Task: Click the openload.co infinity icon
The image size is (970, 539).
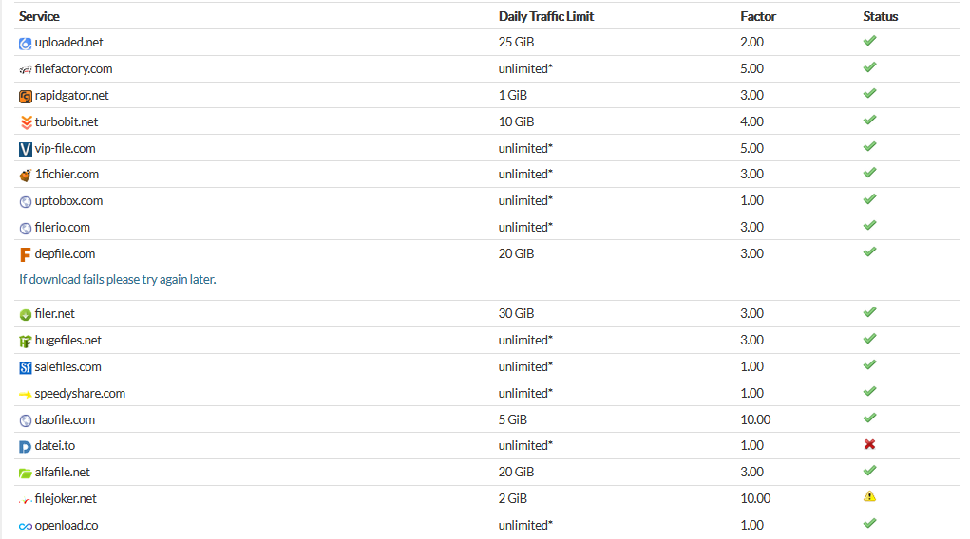Action: (25, 526)
